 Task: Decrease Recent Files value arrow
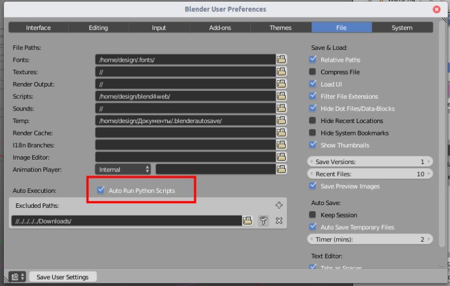click(312, 174)
